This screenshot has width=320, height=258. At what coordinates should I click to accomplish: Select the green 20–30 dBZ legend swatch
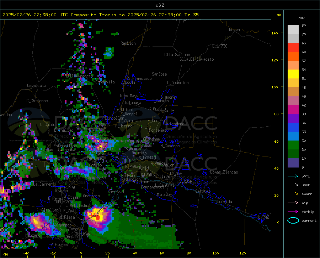pos(293,145)
